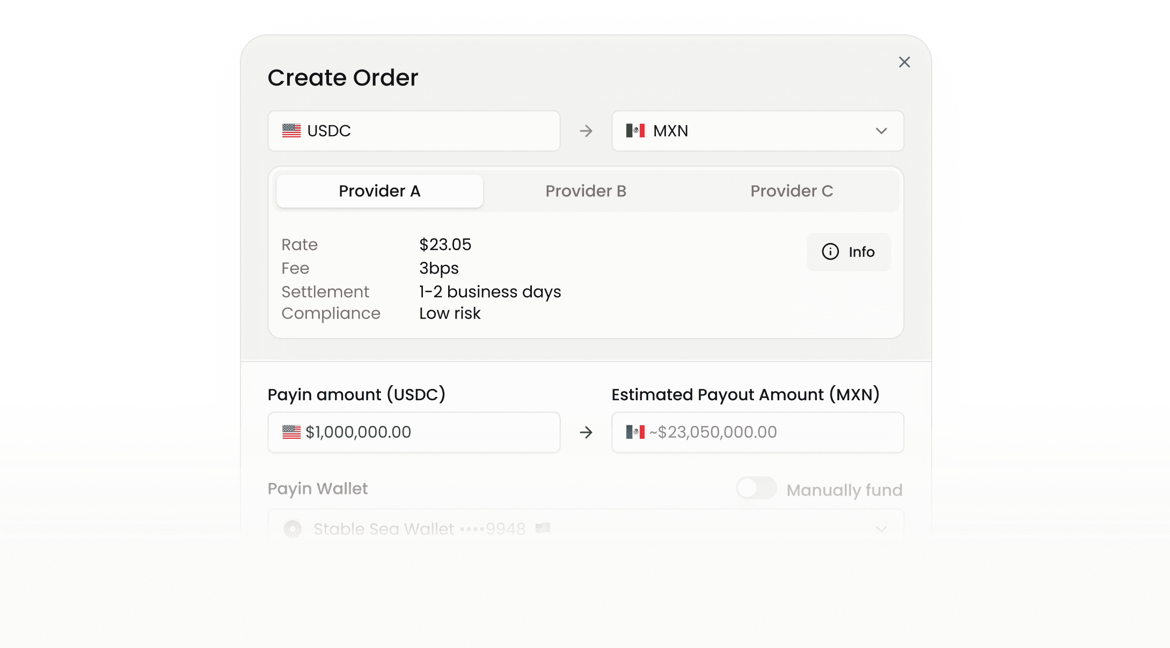The image size is (1170, 648).
Task: Expand the Payin Wallet dropdown chevron
Action: click(x=881, y=529)
